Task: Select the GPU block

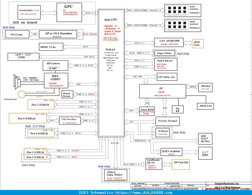Action: [x=69, y=12]
